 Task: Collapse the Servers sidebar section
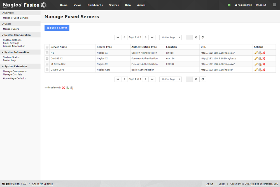(x=20, y=13)
